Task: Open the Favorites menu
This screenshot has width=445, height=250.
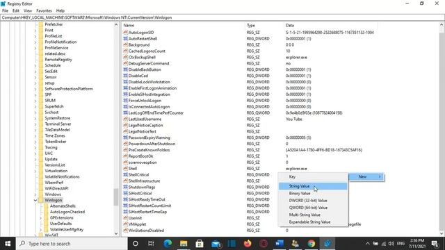Action: tap(44, 11)
